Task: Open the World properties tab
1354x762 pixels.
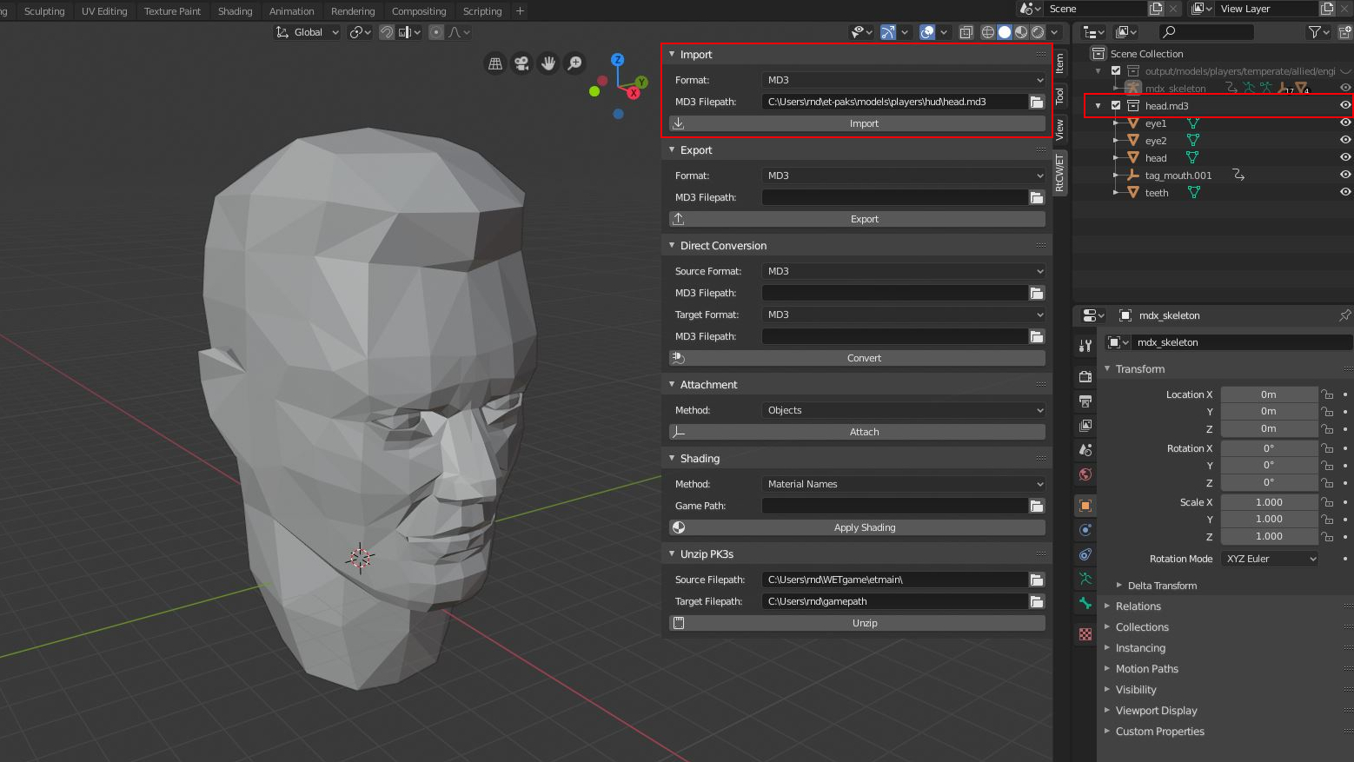Action: tap(1085, 474)
